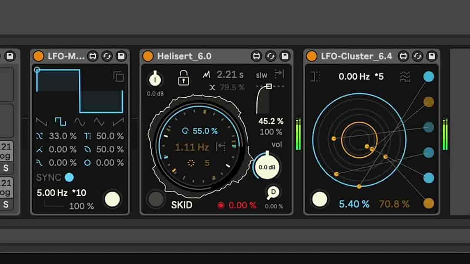Click the white mapping button in LFO-M
The width and height of the screenshot is (470, 264).
[x=112, y=199]
